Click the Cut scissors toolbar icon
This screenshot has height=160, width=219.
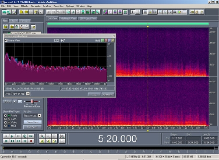(73, 12)
